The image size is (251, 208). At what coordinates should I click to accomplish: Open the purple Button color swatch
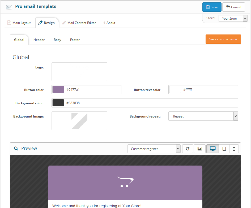pos(58,90)
